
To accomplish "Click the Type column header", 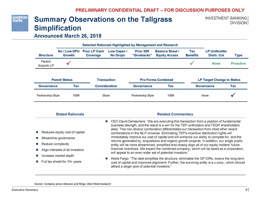I will (238, 55).
